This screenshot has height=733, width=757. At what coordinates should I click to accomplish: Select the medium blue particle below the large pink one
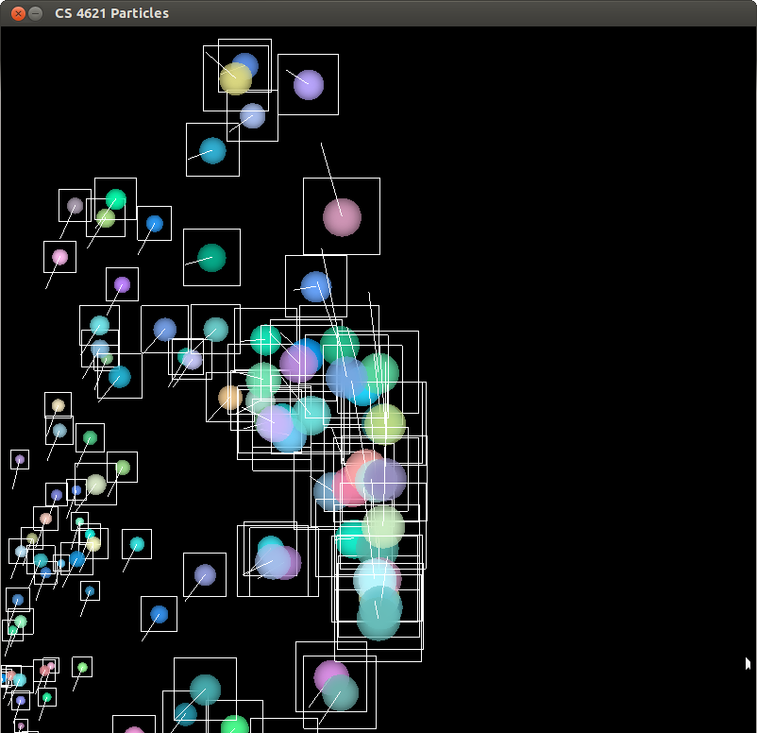[315, 286]
